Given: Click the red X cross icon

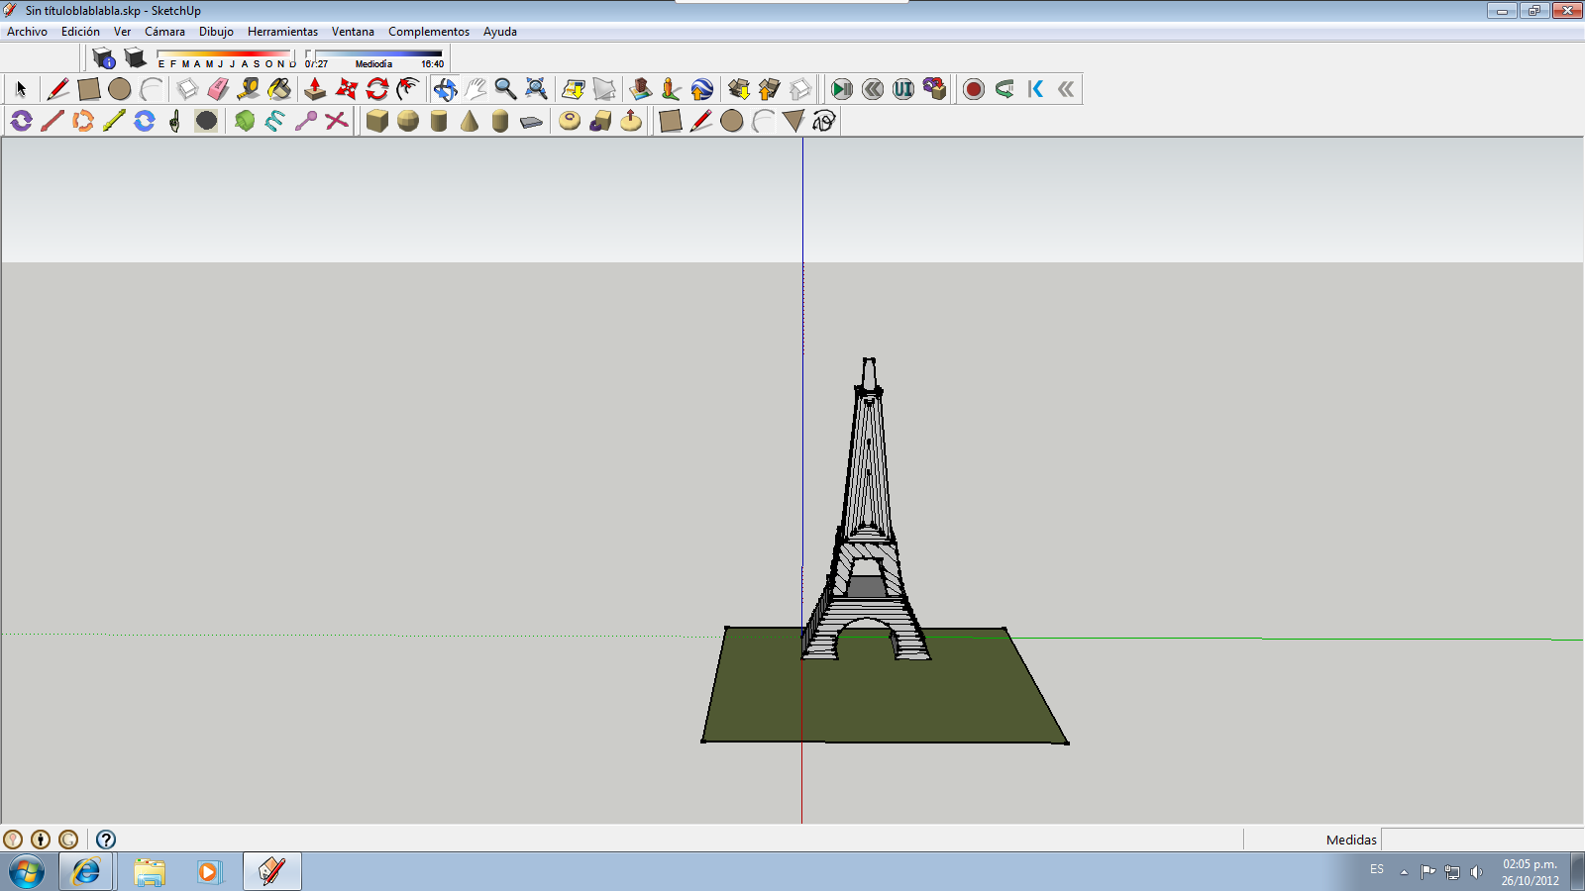Looking at the screenshot, I should [337, 121].
